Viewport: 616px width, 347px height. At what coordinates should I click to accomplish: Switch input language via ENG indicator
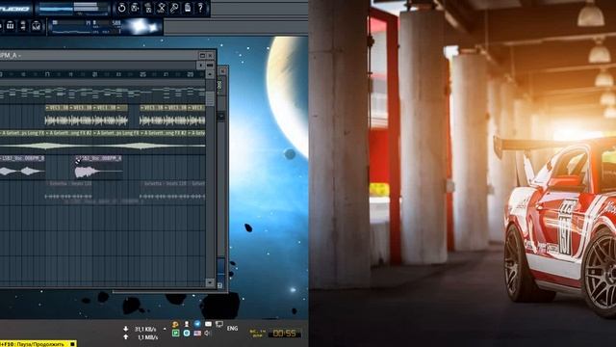click(232, 329)
